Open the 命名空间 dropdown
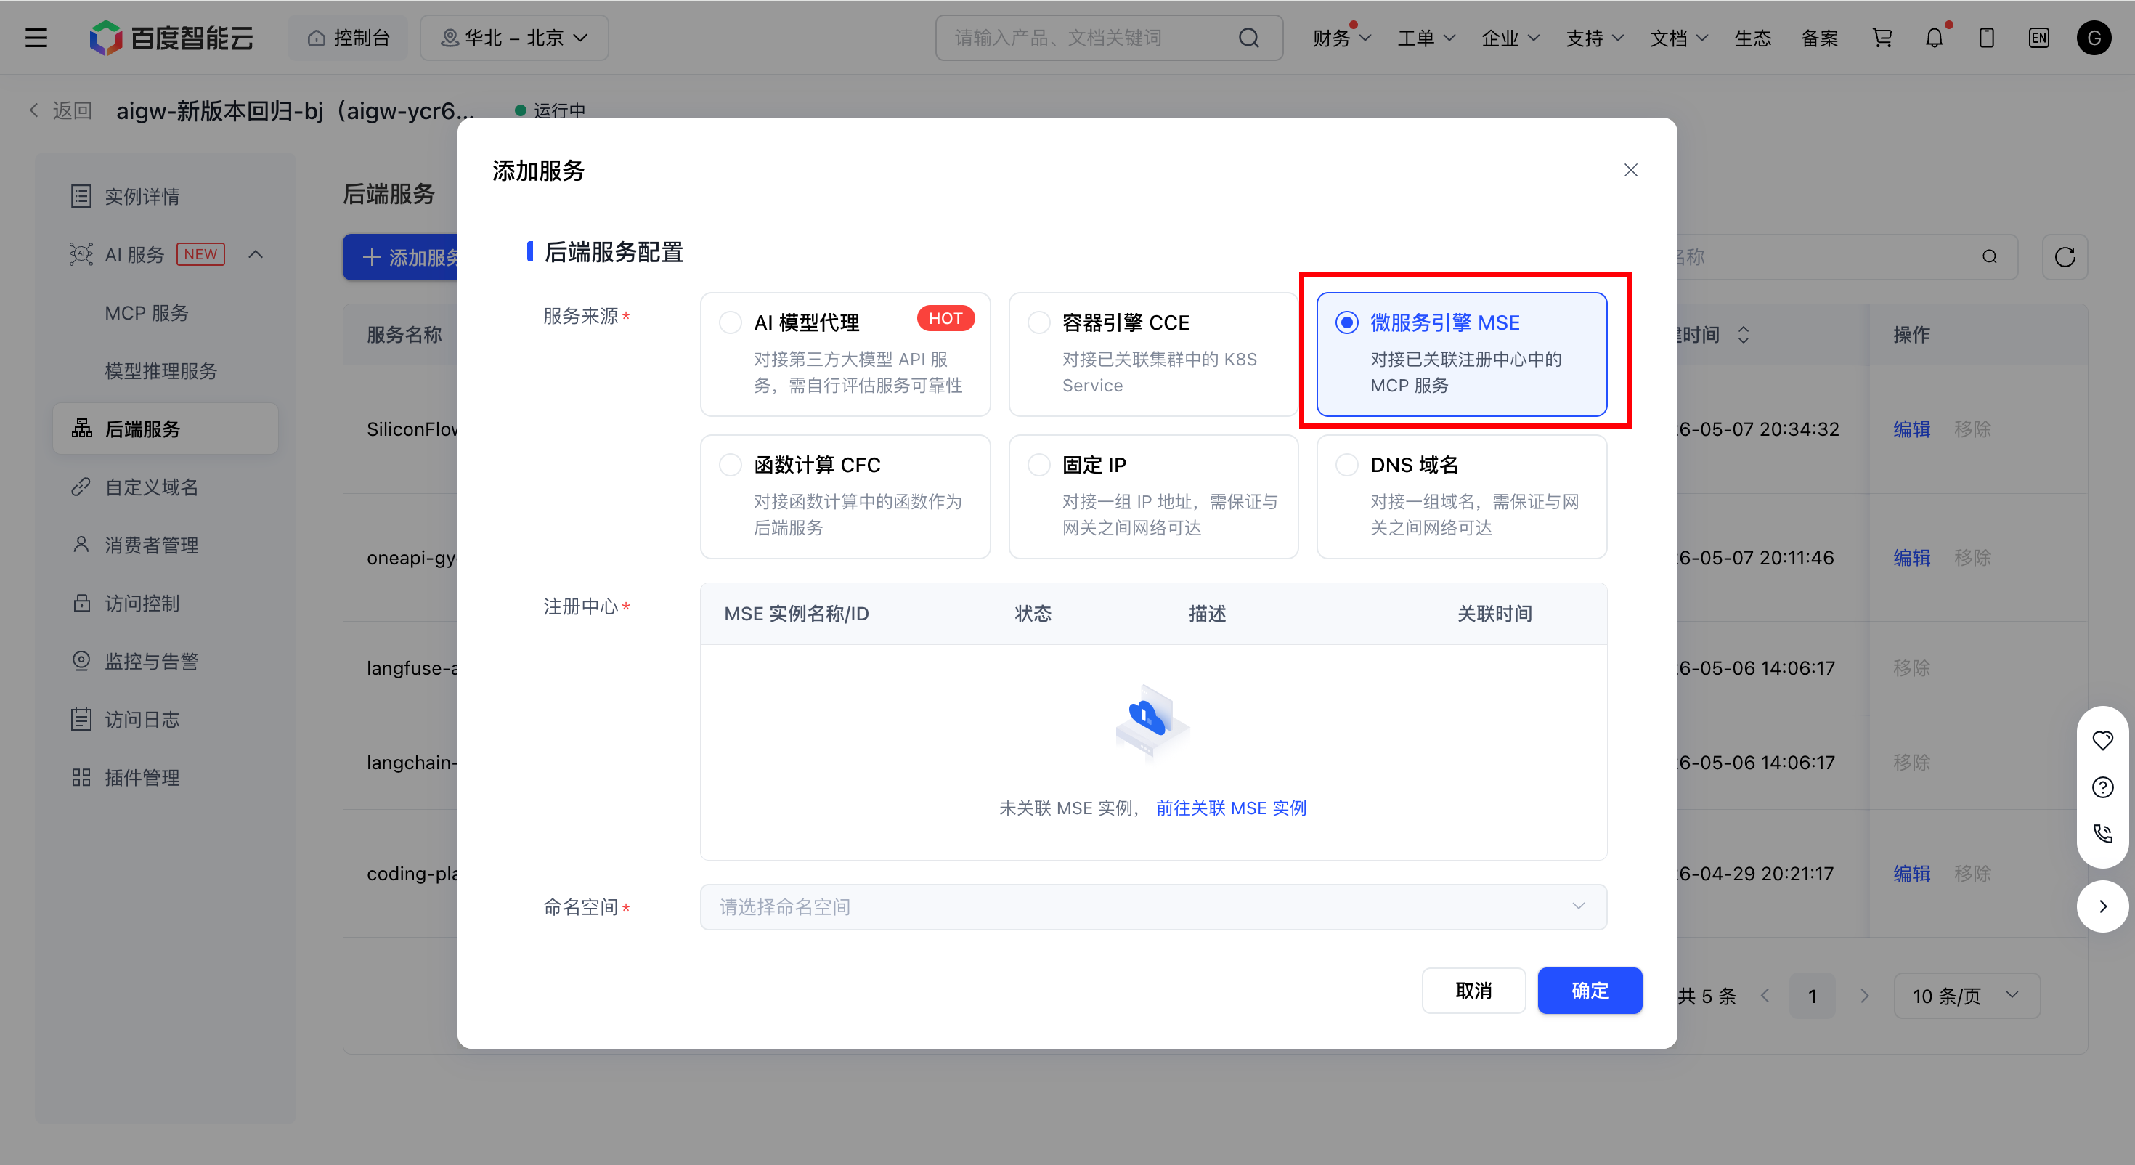The image size is (2135, 1165). pyautogui.click(x=1153, y=907)
